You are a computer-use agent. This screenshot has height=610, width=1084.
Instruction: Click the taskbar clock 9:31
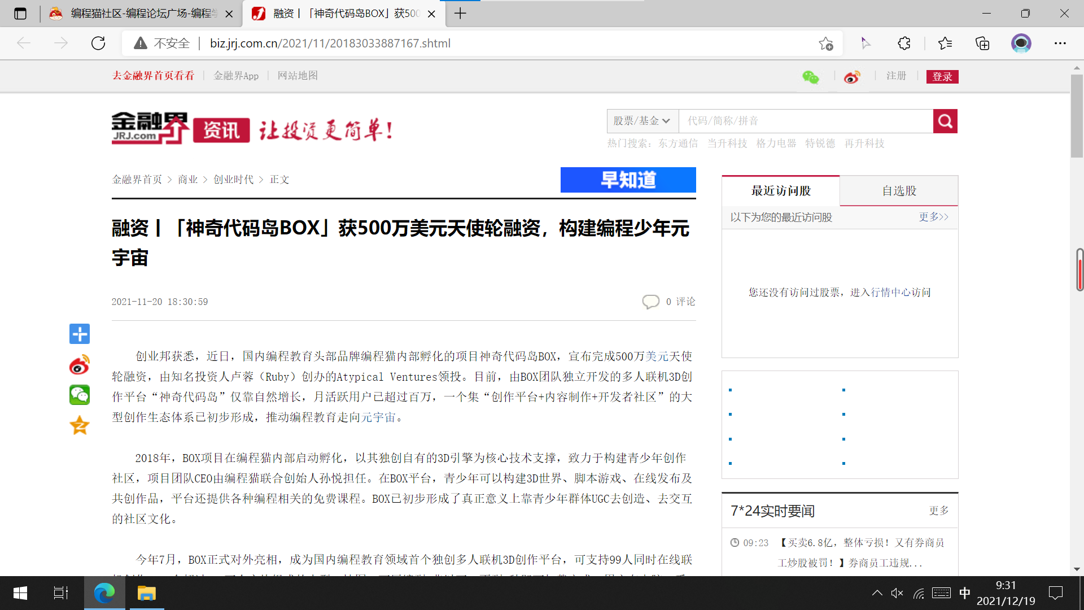pyautogui.click(x=1006, y=593)
